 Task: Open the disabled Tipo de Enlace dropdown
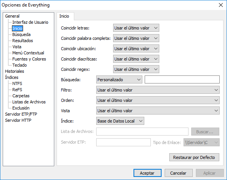click(202, 142)
